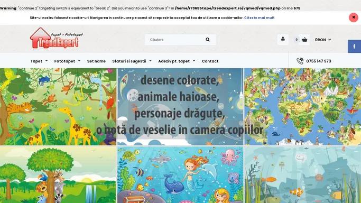Open the space banner with 'desene colorate' text
This screenshot has width=361, height=203.
(x=180, y=107)
